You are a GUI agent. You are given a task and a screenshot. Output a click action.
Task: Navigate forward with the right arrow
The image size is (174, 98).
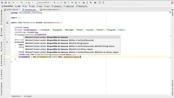point(17,2)
